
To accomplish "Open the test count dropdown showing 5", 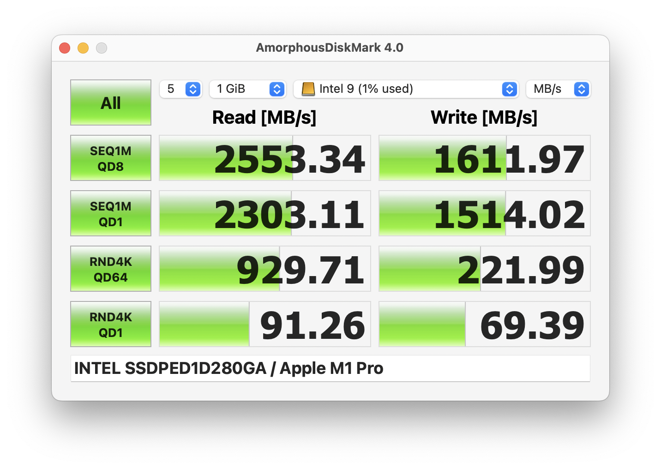I will click(180, 89).
